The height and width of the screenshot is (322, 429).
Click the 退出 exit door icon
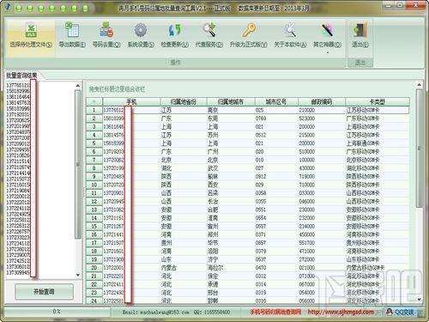click(x=360, y=30)
